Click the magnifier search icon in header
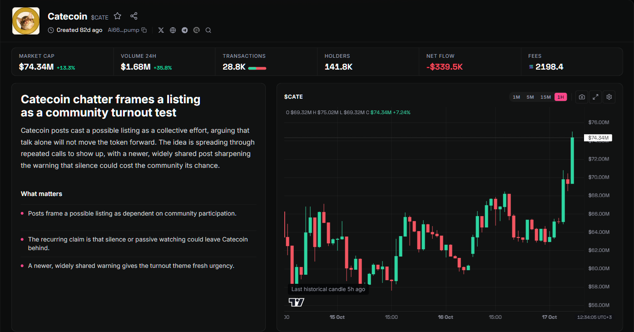 click(x=208, y=30)
